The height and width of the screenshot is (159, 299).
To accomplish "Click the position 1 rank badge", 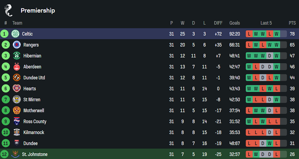I will click(5, 34).
